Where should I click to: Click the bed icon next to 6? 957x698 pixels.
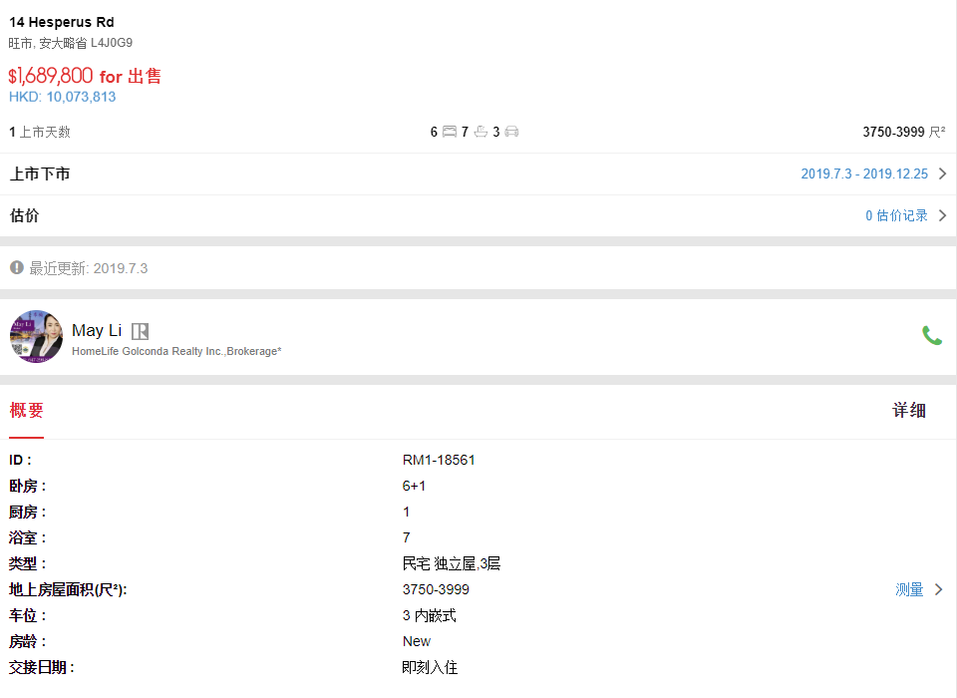click(x=449, y=132)
